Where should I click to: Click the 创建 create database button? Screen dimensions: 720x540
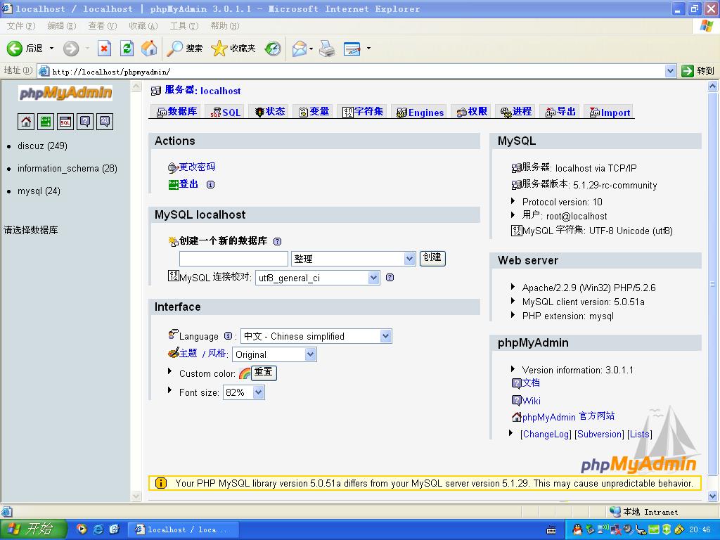(432, 258)
